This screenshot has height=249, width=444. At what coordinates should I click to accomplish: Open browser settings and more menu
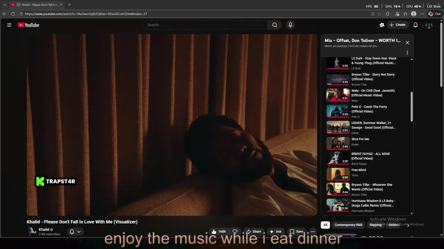(x=422, y=14)
